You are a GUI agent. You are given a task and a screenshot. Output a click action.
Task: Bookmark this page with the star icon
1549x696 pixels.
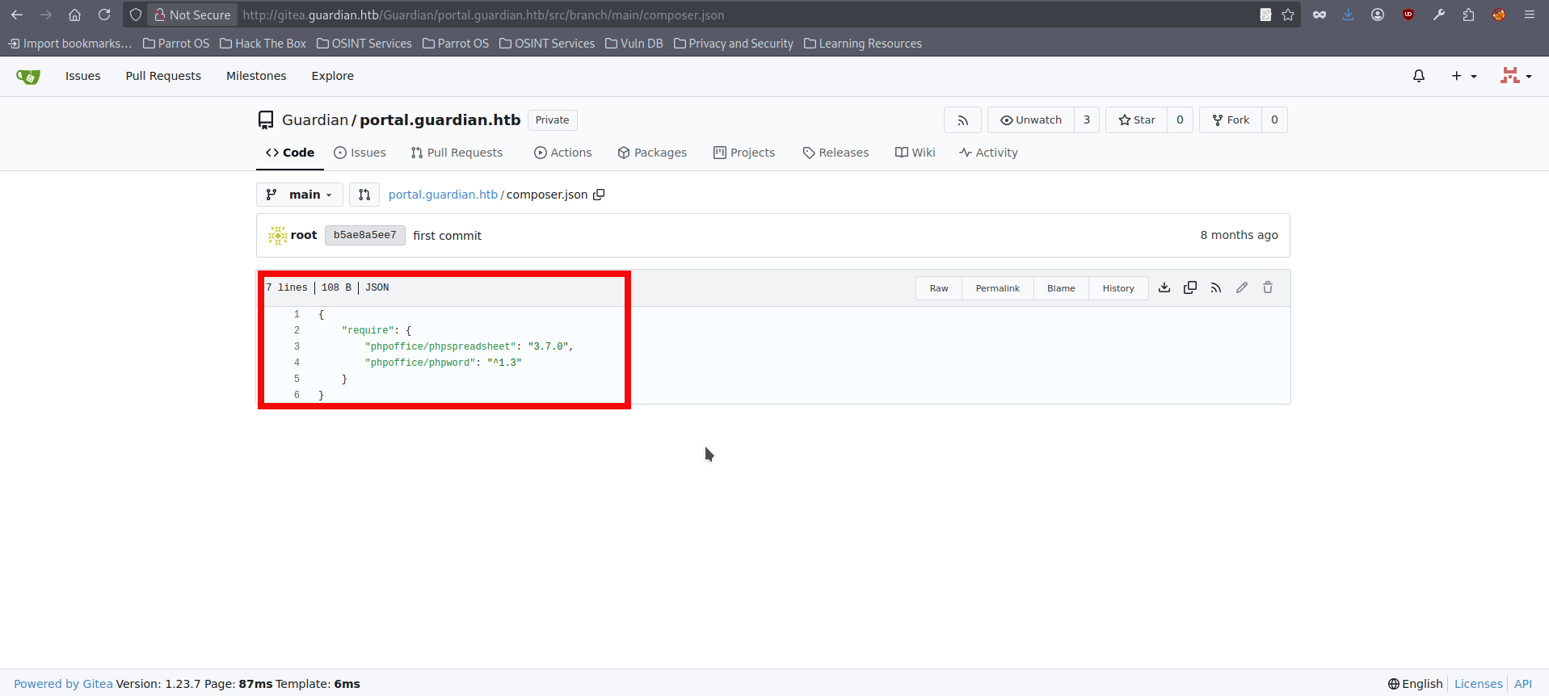coord(1288,15)
